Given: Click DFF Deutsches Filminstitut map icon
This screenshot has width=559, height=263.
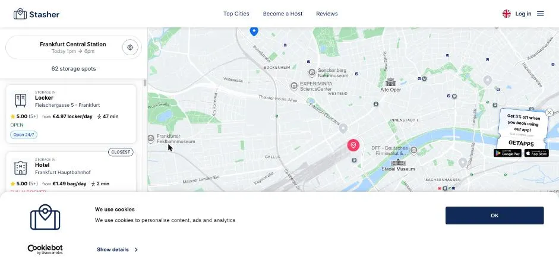Looking at the screenshot, I should click(x=413, y=150).
